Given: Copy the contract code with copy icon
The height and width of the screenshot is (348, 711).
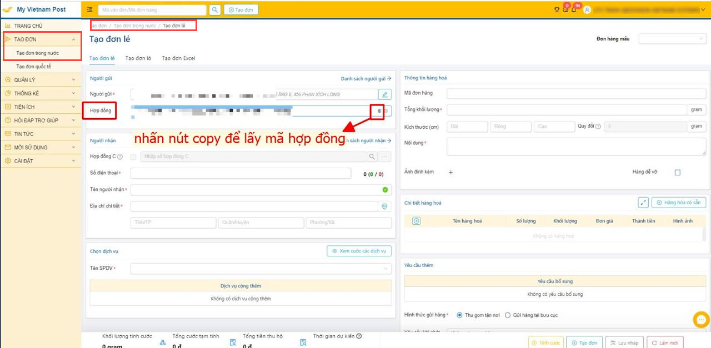Looking at the screenshot, I should click(379, 111).
